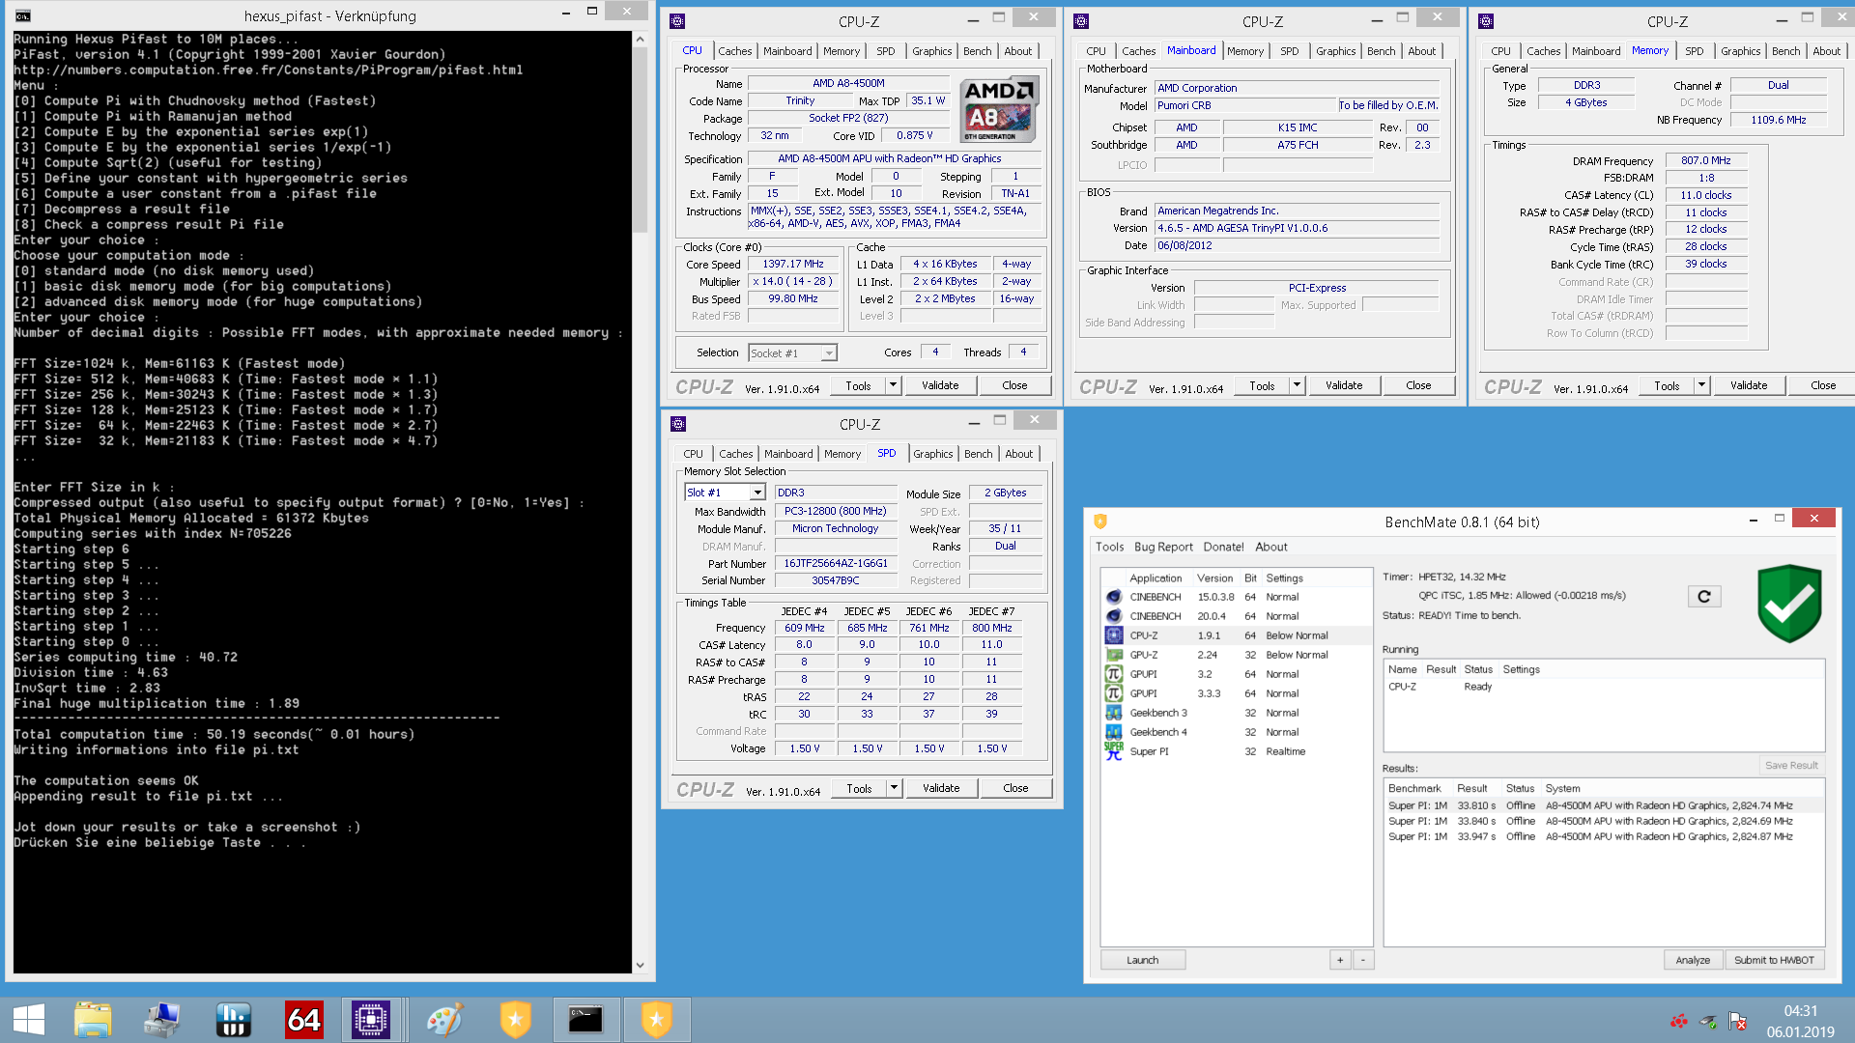1855x1043 pixels.
Task: Click the green shield status icon in BenchMate
Action: pos(1789,604)
